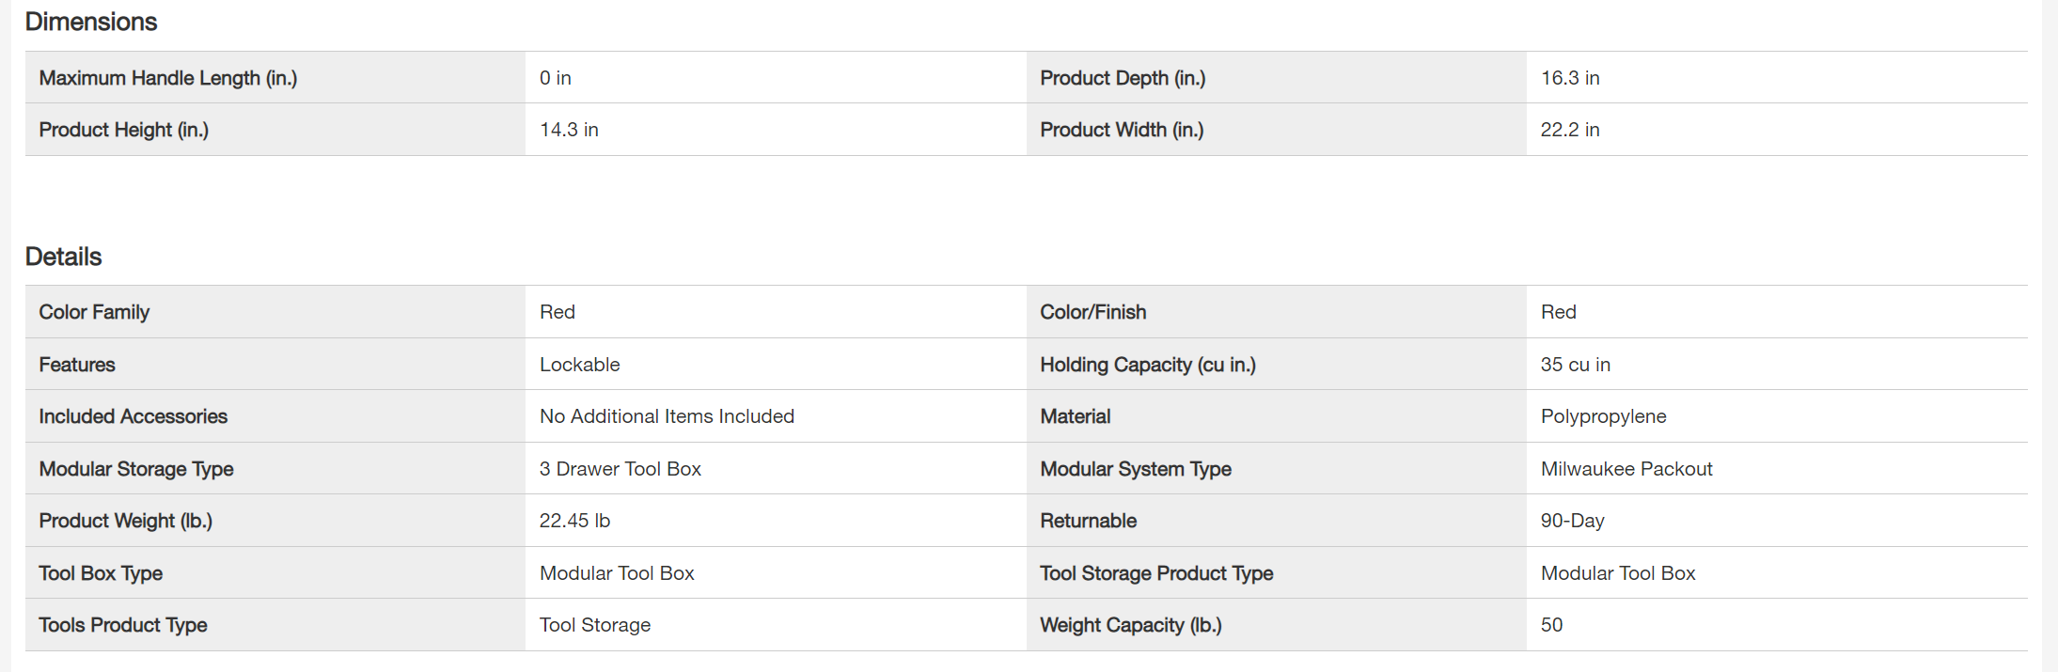Select the Returnable 90-Day value

tap(1573, 521)
